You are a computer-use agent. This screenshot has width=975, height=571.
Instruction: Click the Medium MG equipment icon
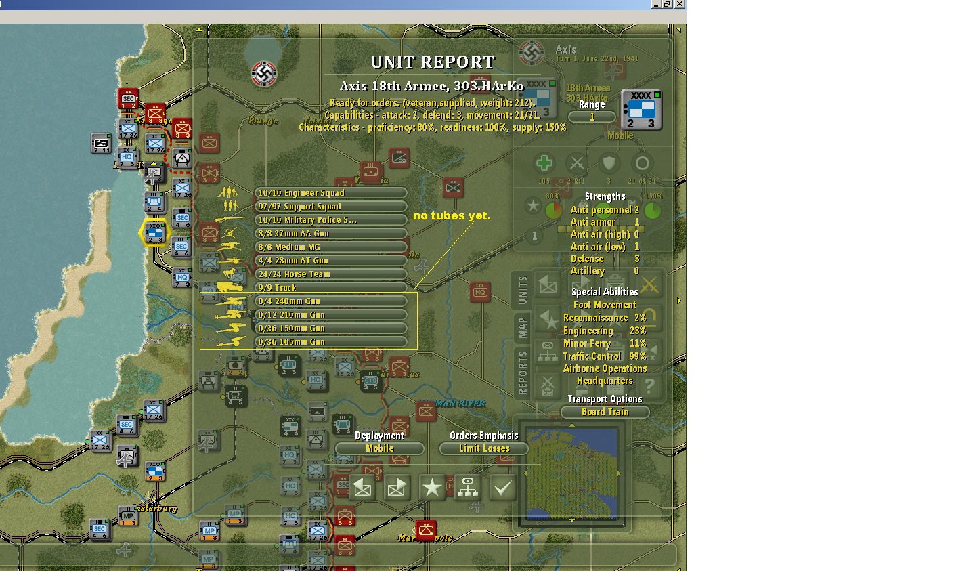[x=230, y=247]
